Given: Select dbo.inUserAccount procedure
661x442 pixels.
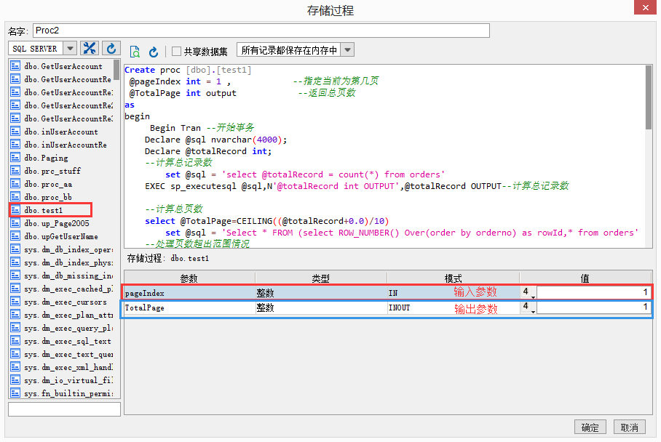Looking at the screenshot, I should (62, 132).
